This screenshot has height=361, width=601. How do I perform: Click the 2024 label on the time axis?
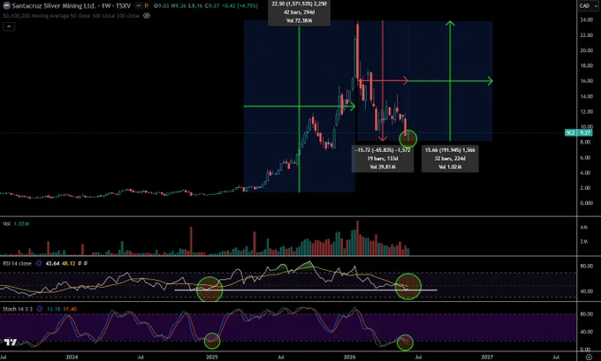tap(72, 357)
